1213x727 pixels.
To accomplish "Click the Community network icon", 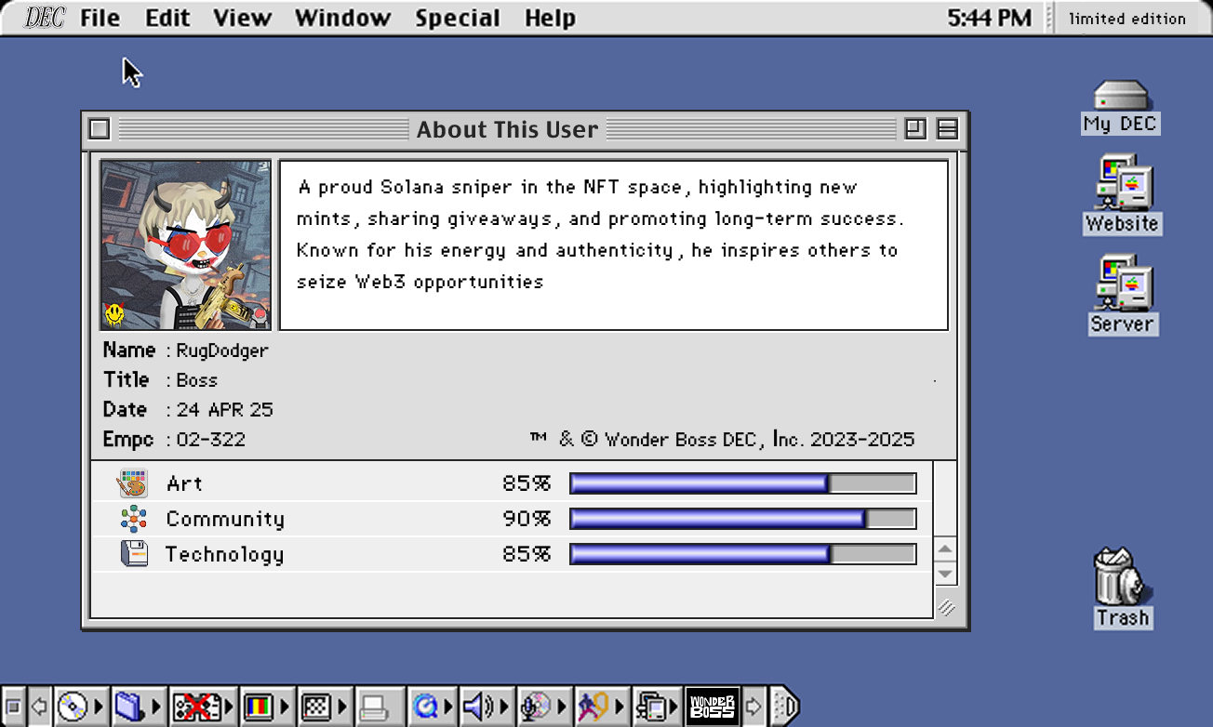I will 133,519.
